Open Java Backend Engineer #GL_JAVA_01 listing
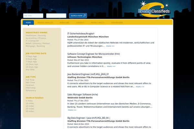 click(88, 74)
